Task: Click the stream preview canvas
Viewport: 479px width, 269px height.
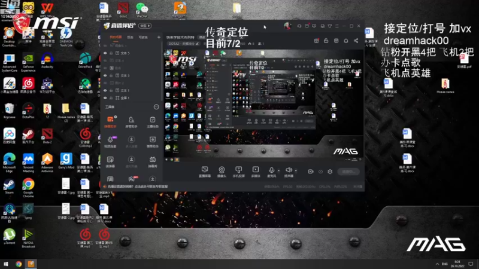Action: (263, 105)
